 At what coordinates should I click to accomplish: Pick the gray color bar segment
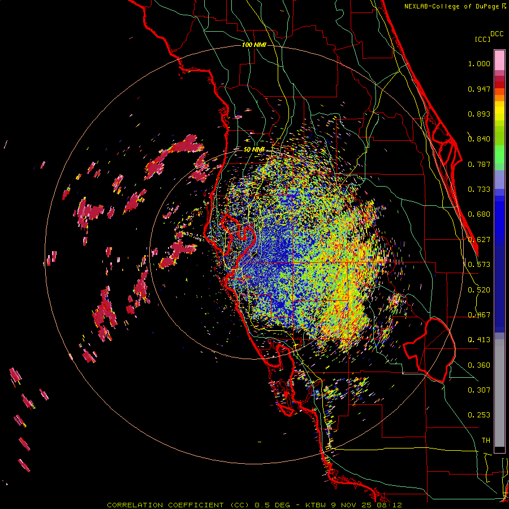499,393
